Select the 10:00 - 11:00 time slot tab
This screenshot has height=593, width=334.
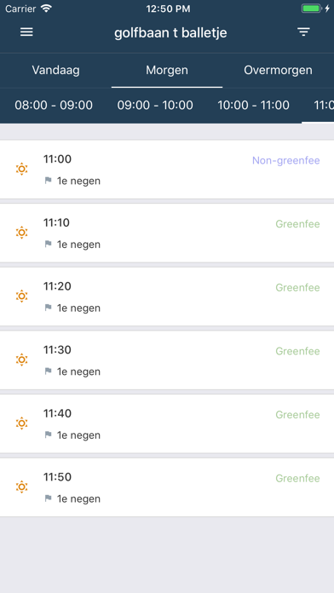point(253,105)
